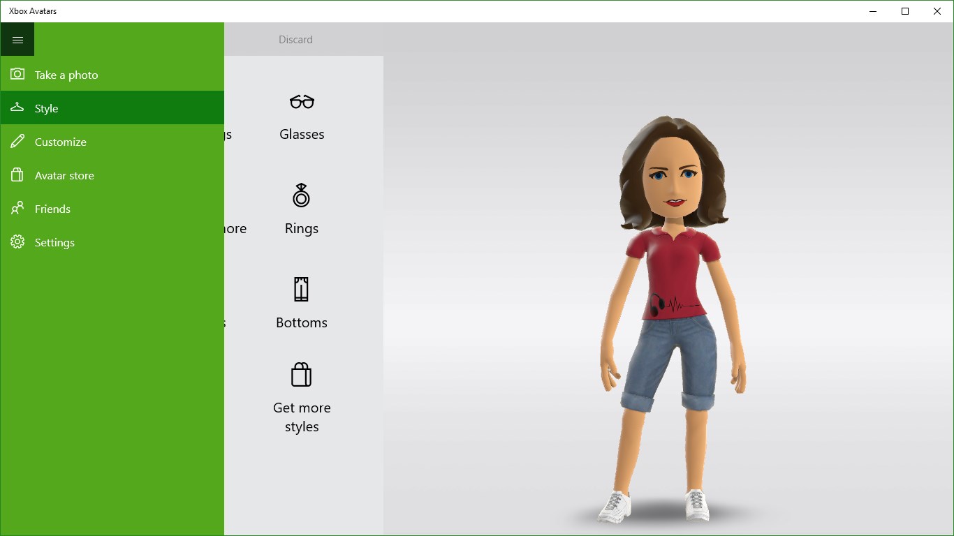Open Settings from the sidebar
954x536 pixels.
click(54, 242)
